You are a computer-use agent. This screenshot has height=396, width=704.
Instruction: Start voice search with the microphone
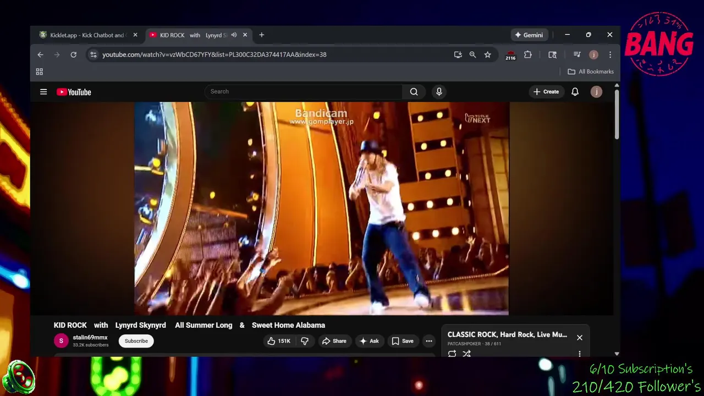[x=439, y=92]
